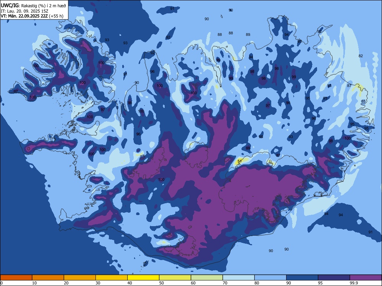Click the 'VT: Mán. 22.09.2025 22Z (+55 h)' line

[x=32, y=16]
